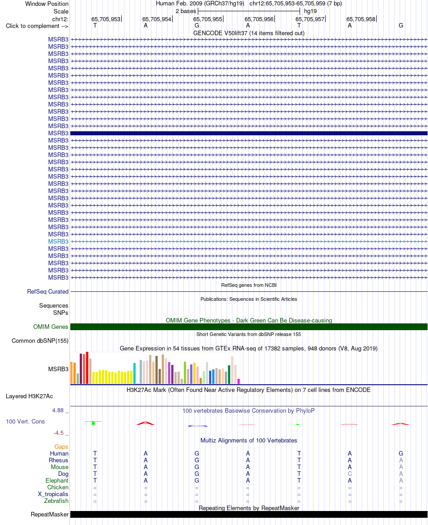Click position label 65,705,953 on ruler
Screen dimensions: 428x525
[x=106, y=19]
